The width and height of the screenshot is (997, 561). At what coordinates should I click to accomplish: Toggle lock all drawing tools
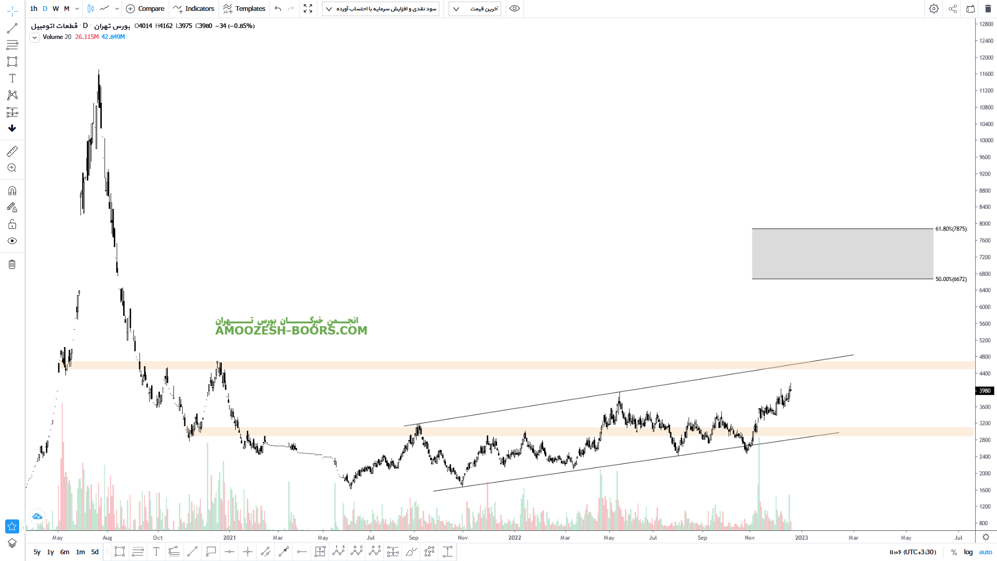click(12, 224)
